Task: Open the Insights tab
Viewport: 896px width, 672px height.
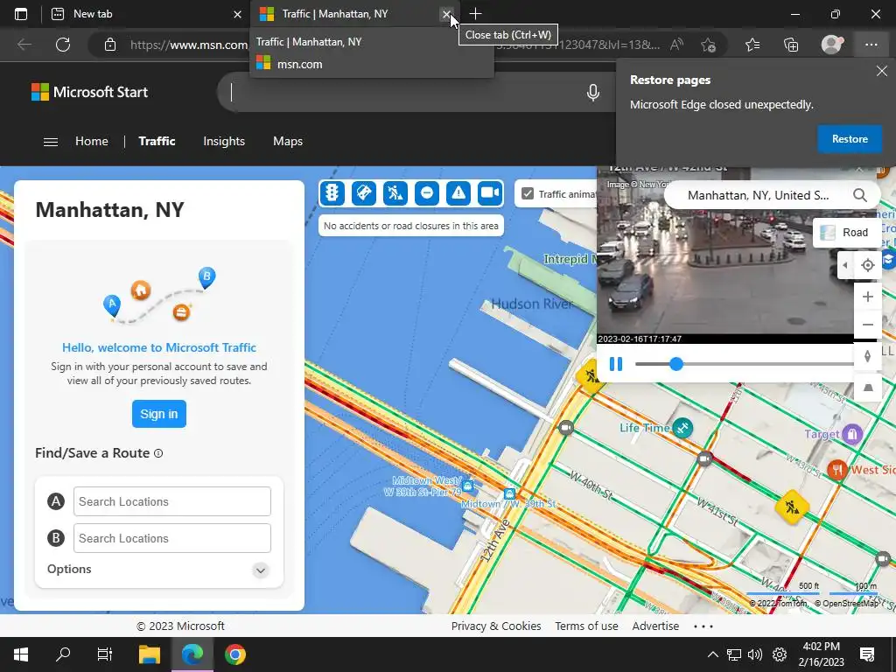Action: [x=224, y=141]
